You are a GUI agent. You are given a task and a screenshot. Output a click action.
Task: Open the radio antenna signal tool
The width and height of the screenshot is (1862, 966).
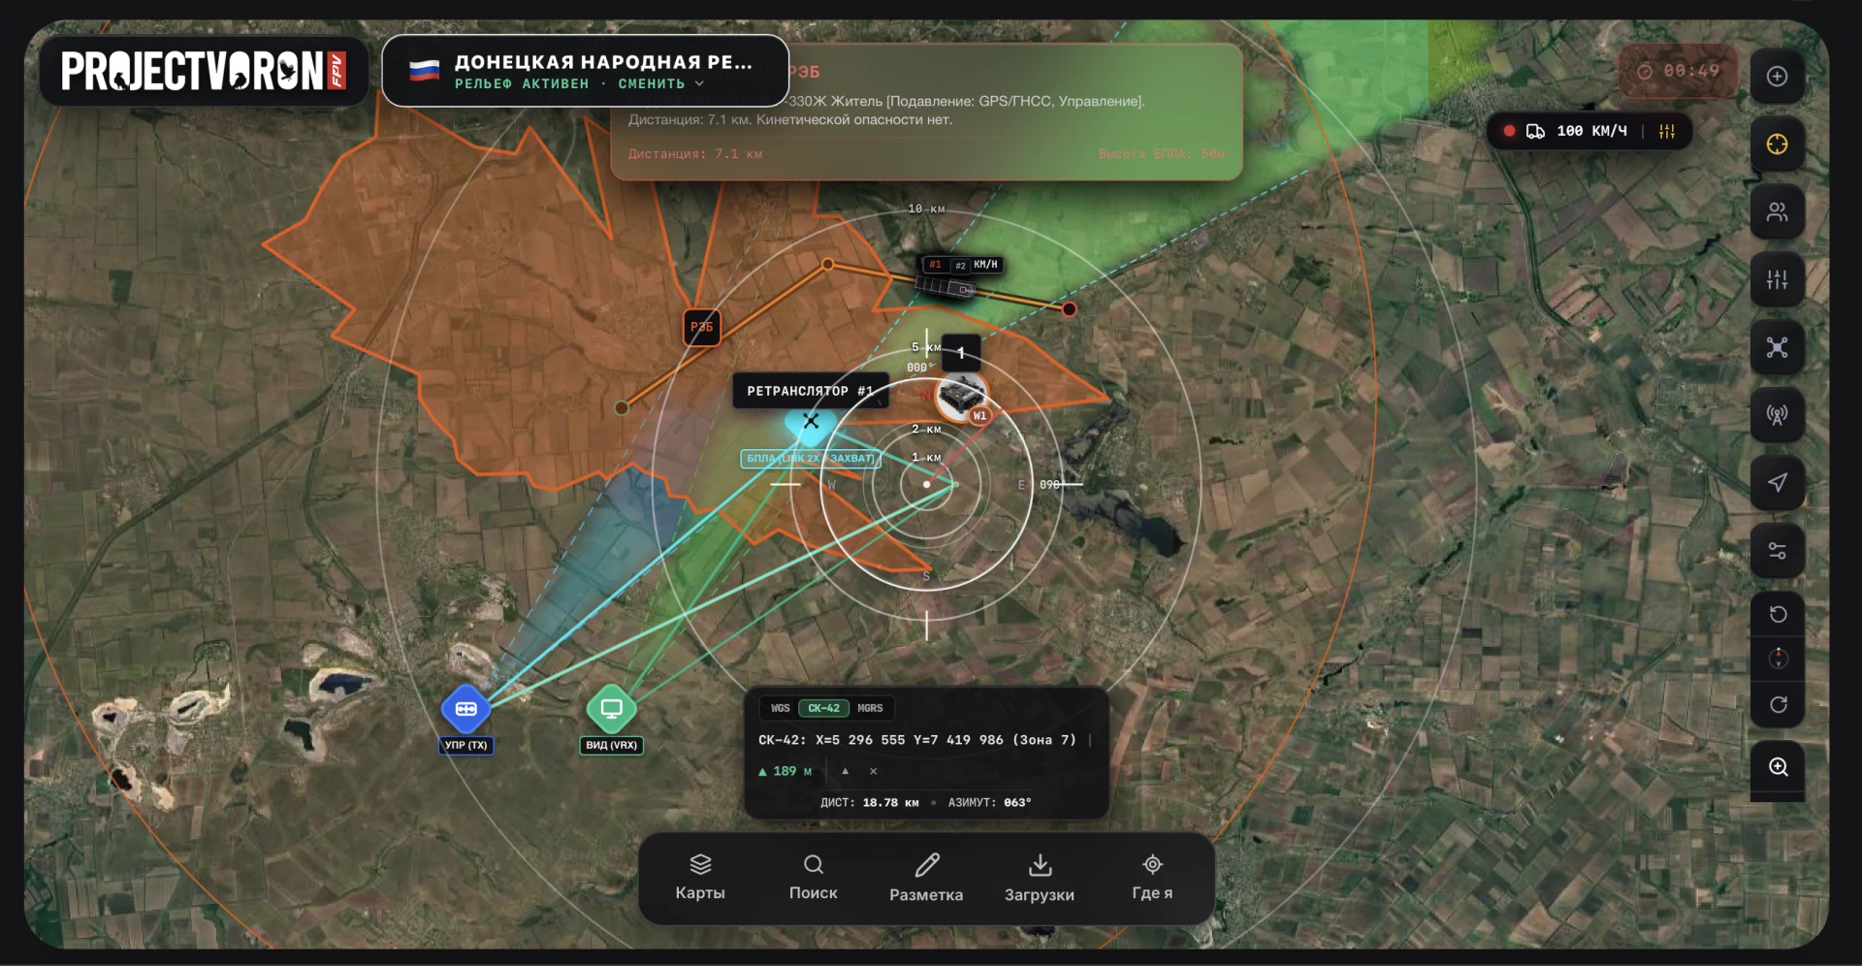coord(1777,415)
